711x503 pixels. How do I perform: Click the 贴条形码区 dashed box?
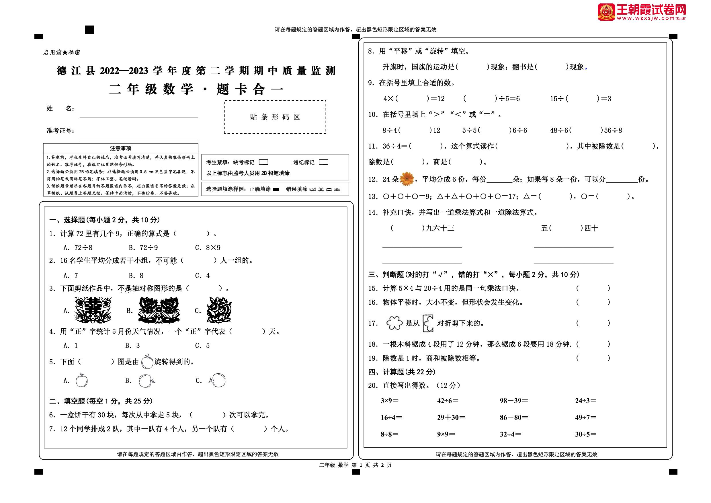275,117
